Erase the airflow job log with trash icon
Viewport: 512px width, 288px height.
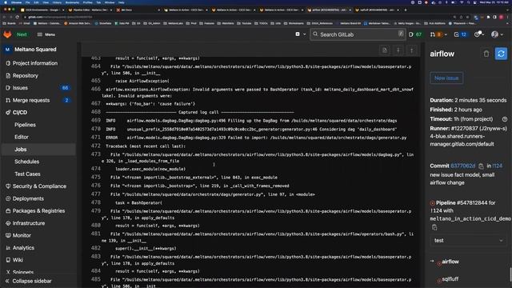point(486,54)
